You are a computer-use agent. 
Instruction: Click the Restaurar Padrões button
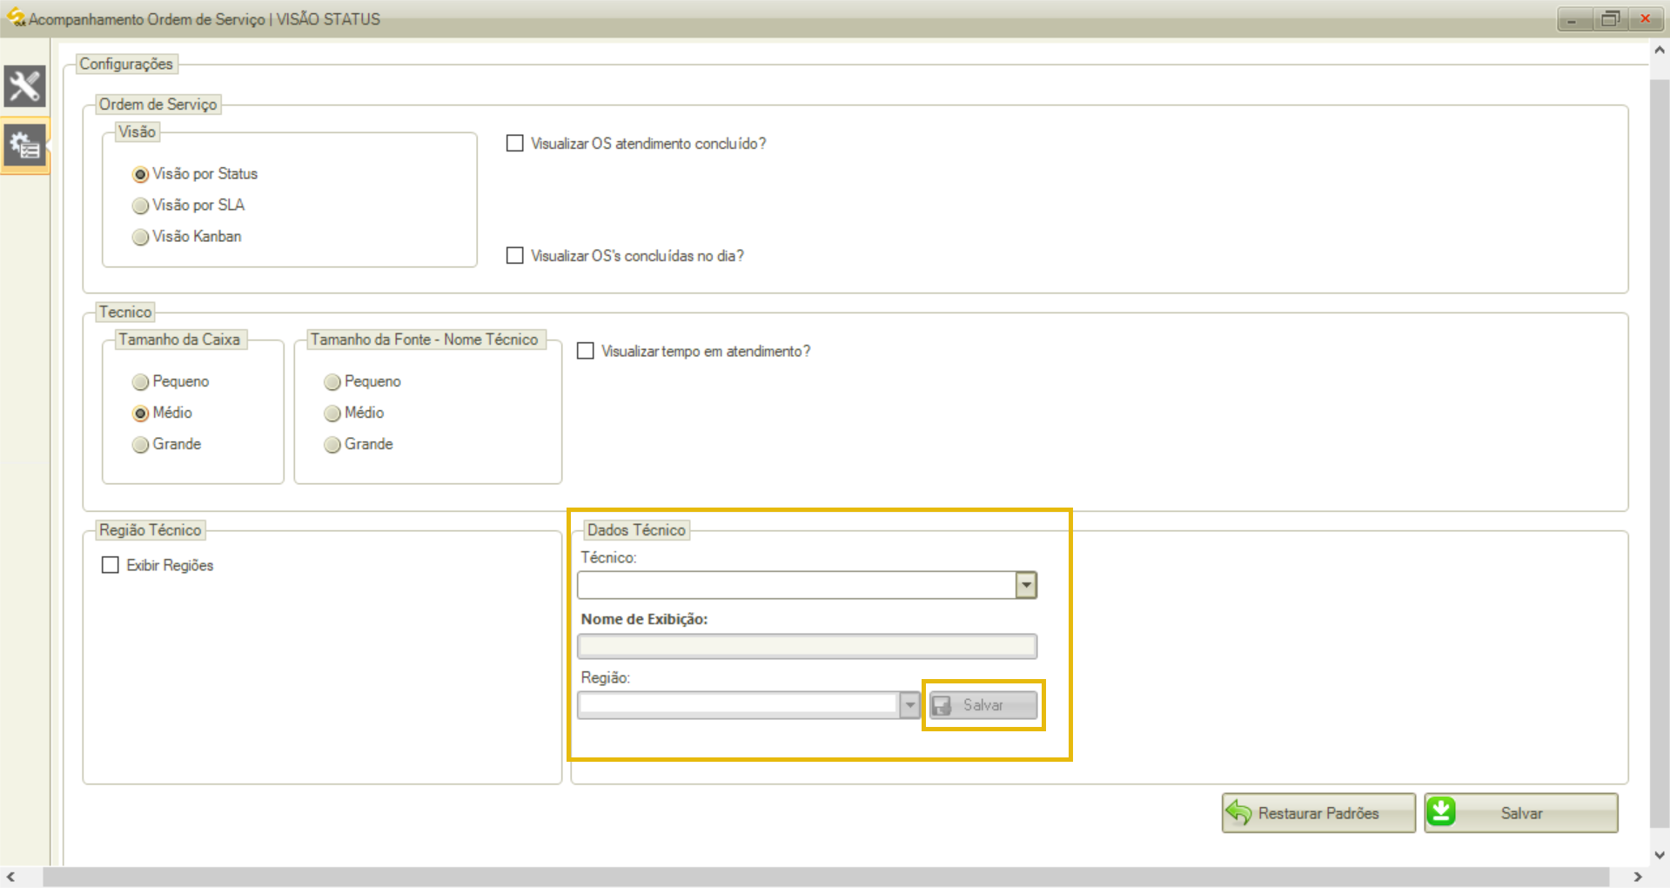[1318, 813]
